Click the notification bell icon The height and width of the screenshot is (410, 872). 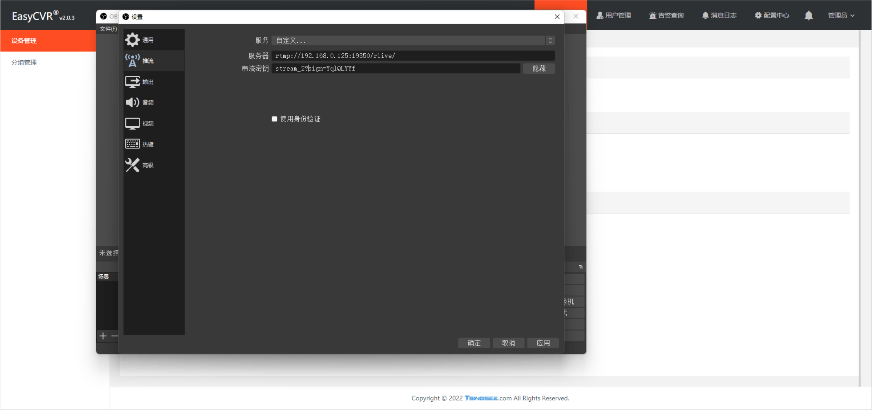click(808, 15)
